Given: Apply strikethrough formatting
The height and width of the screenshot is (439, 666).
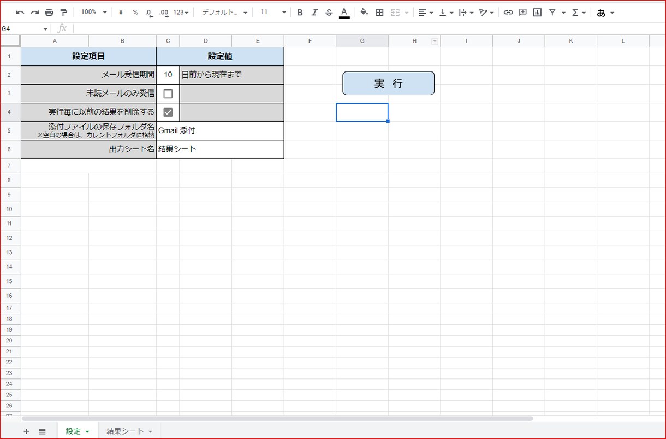Looking at the screenshot, I should click(x=329, y=12).
